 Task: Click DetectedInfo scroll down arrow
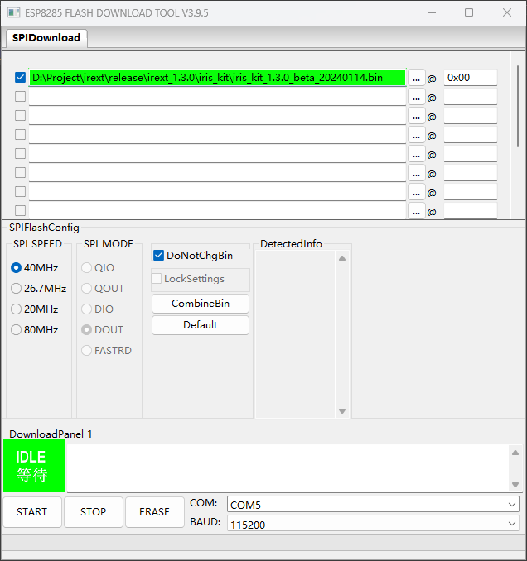[x=342, y=411]
